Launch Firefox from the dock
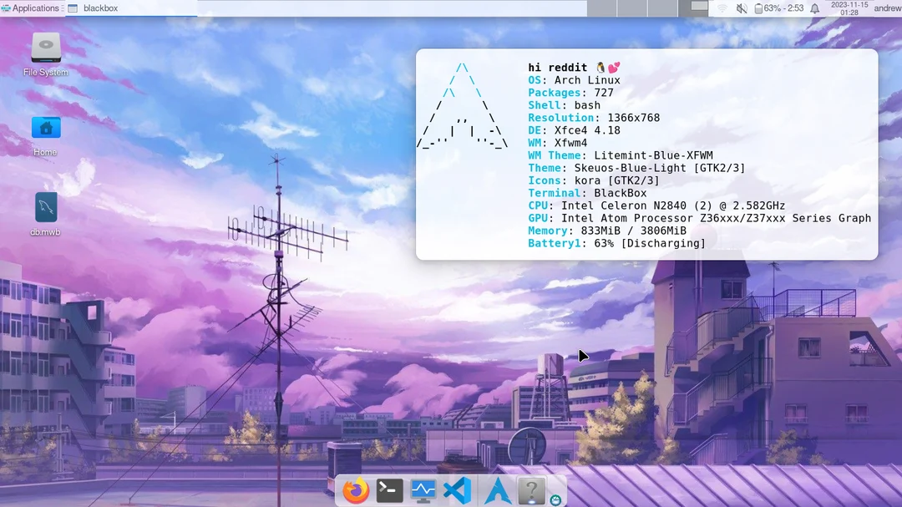This screenshot has width=902, height=507. (355, 491)
